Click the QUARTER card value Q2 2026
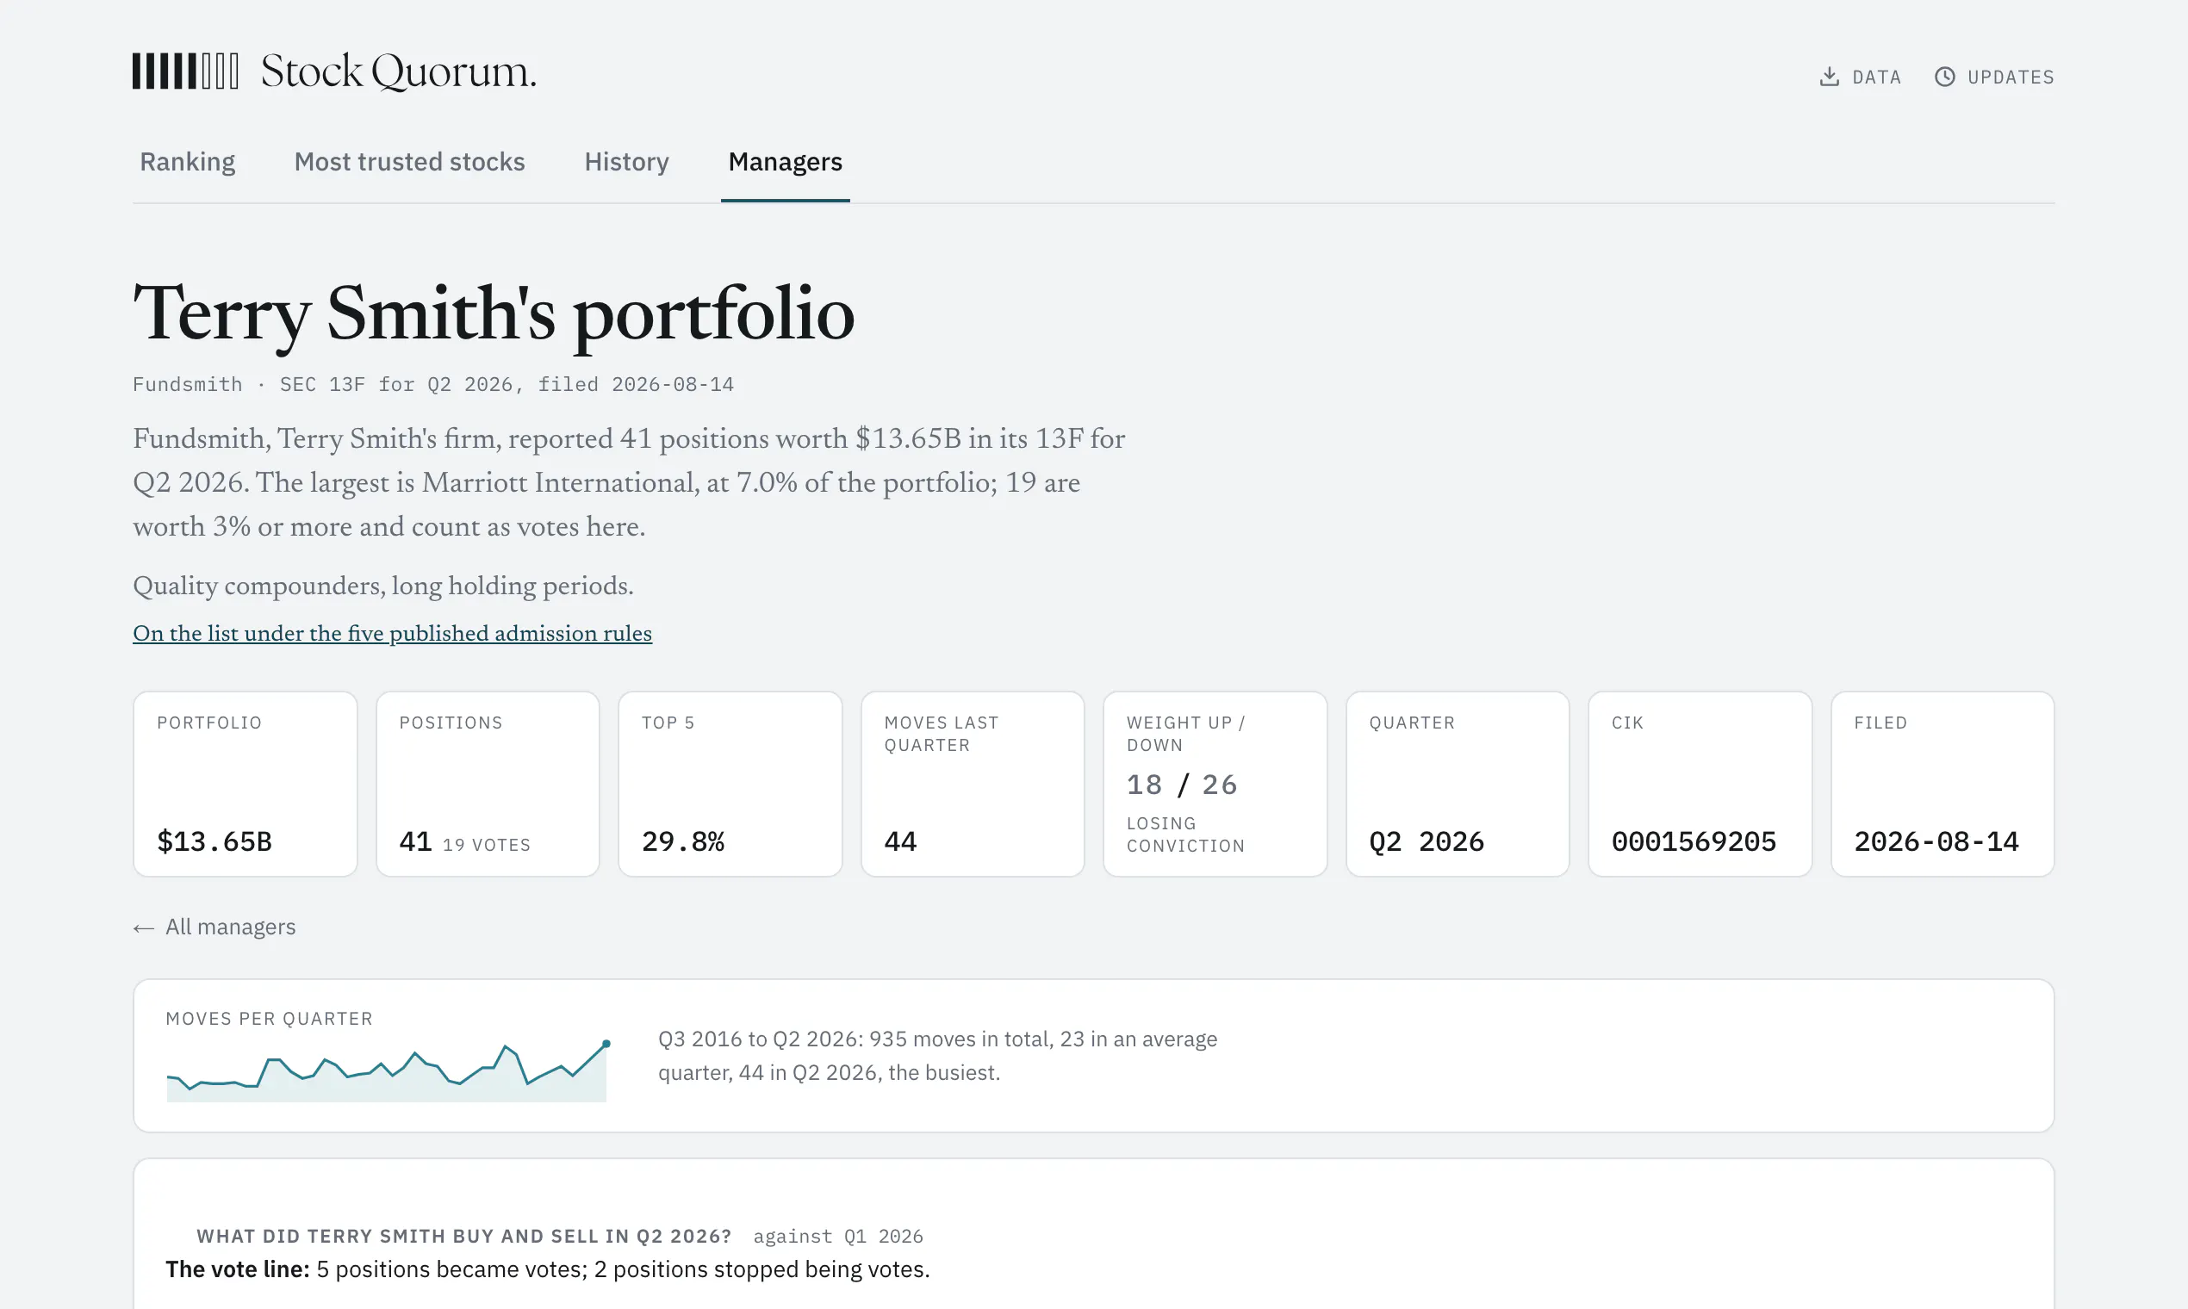Viewport: 2188px width, 1309px height. coord(1427,841)
